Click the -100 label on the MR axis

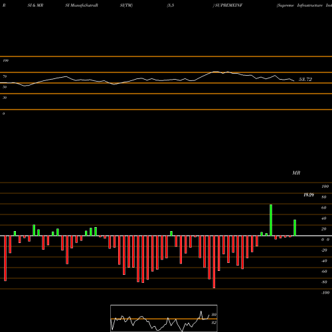point(325,293)
